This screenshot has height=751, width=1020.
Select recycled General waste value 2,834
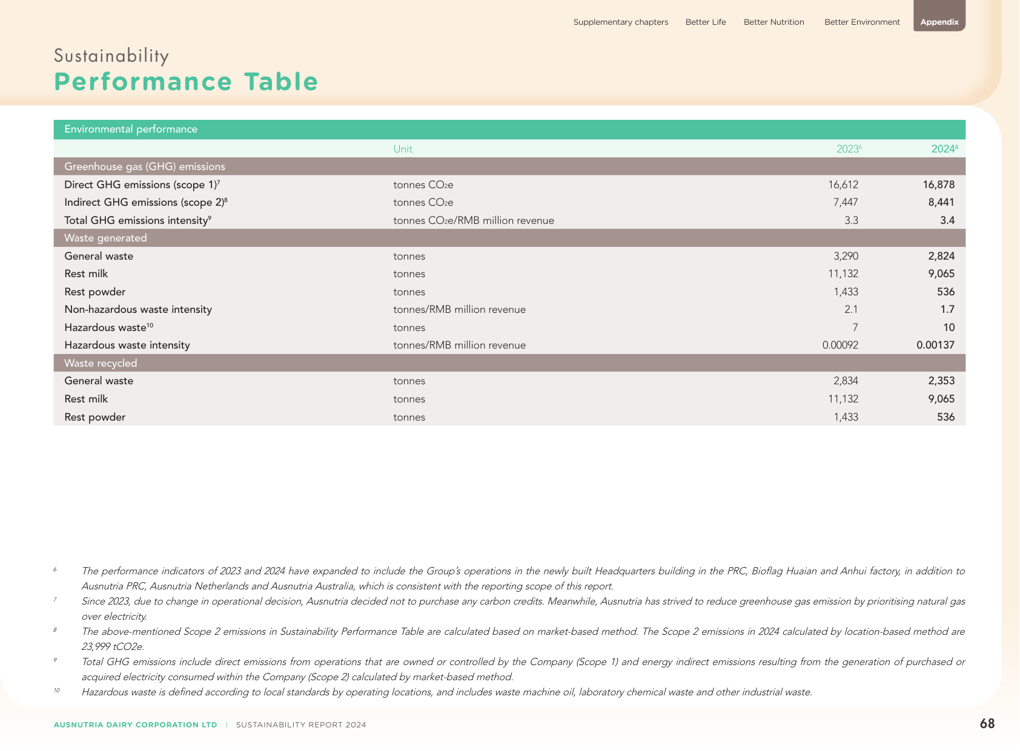coord(846,381)
